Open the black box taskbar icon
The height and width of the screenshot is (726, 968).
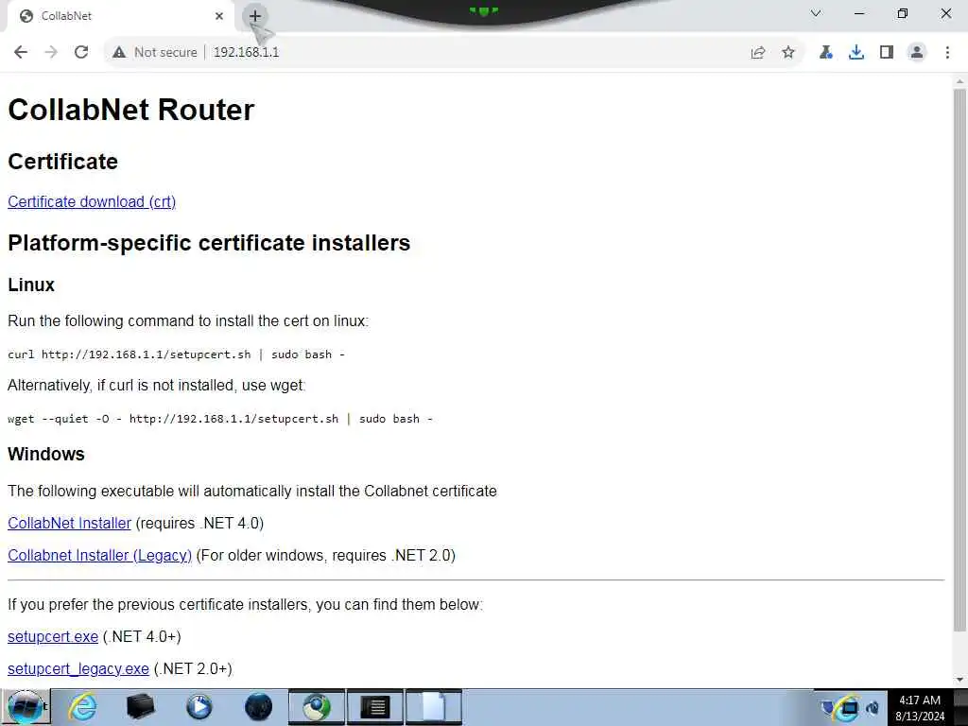pos(140,707)
